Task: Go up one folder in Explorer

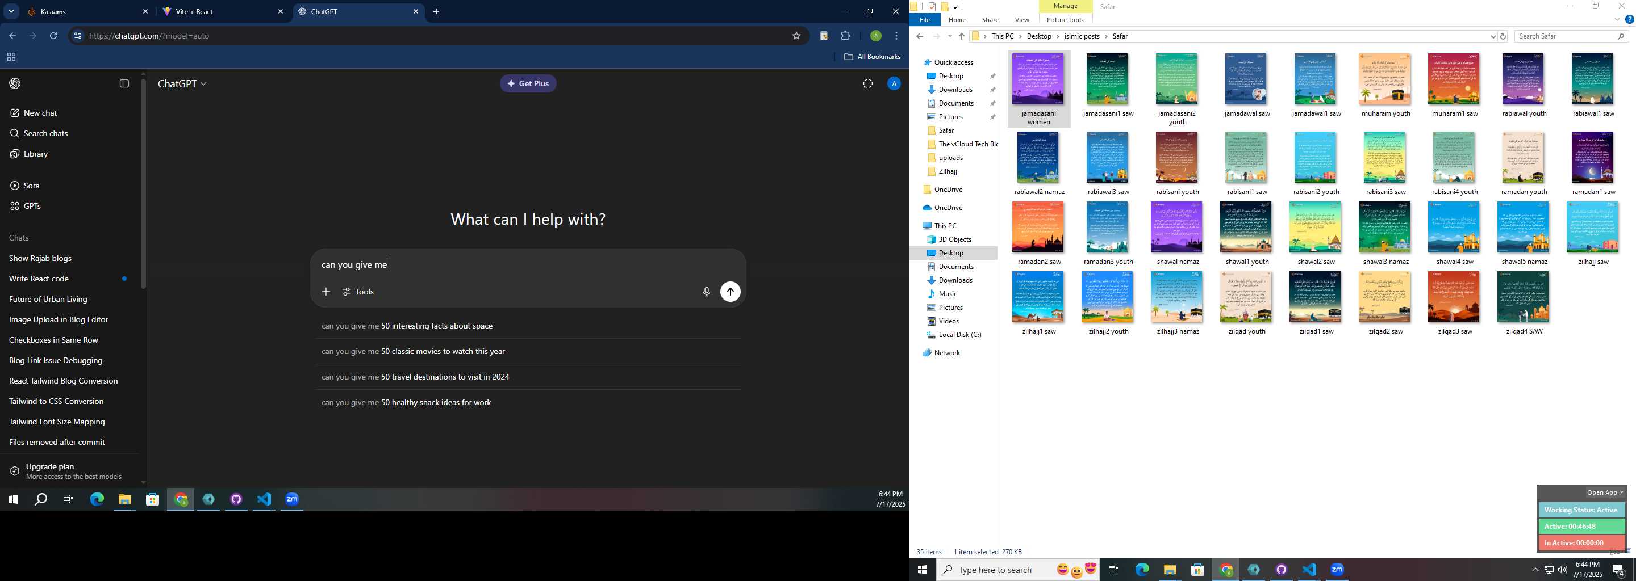Action: (962, 36)
